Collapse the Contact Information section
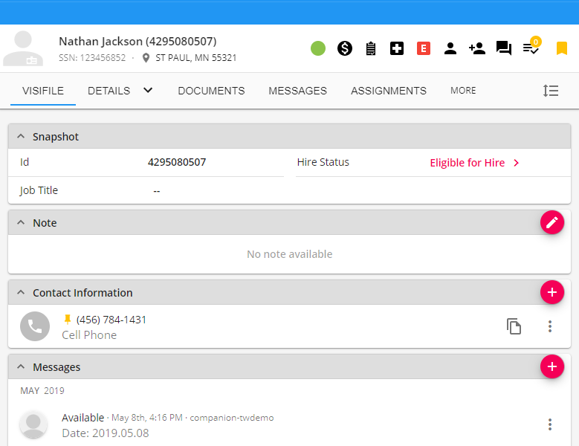Viewport: 579px width, 446px height. pos(21,292)
